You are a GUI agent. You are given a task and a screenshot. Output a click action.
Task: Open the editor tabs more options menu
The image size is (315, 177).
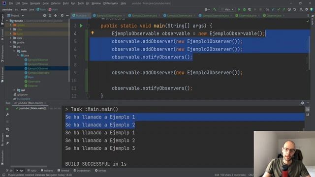click(x=308, y=15)
